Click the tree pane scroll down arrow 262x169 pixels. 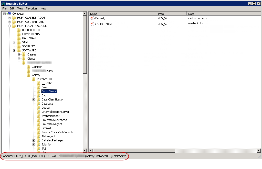coord(85,151)
